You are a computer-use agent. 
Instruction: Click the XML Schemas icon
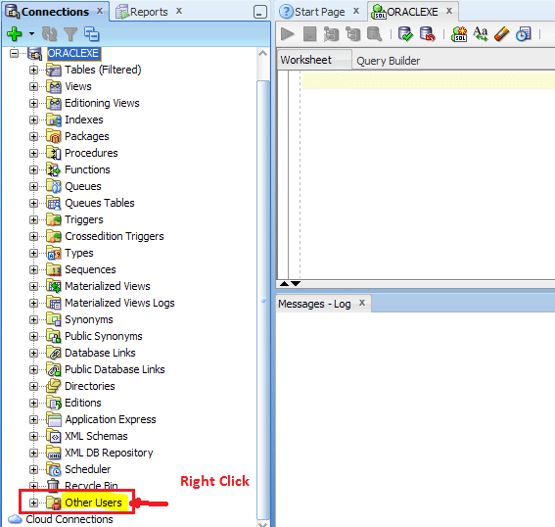point(54,436)
